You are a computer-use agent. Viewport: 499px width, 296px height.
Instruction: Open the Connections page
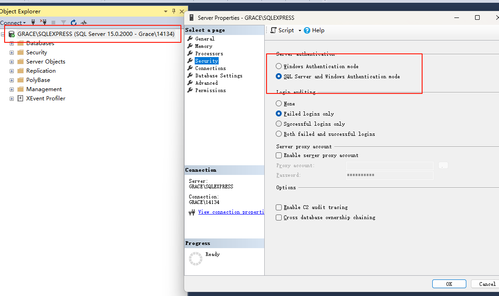[x=210, y=68]
